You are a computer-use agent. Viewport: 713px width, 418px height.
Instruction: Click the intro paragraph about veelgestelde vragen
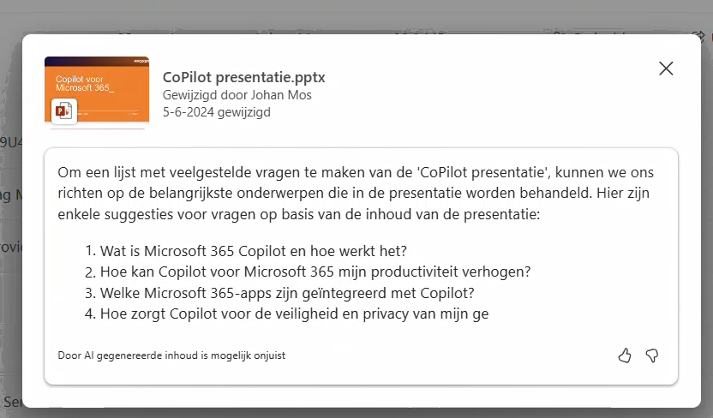pos(356,193)
